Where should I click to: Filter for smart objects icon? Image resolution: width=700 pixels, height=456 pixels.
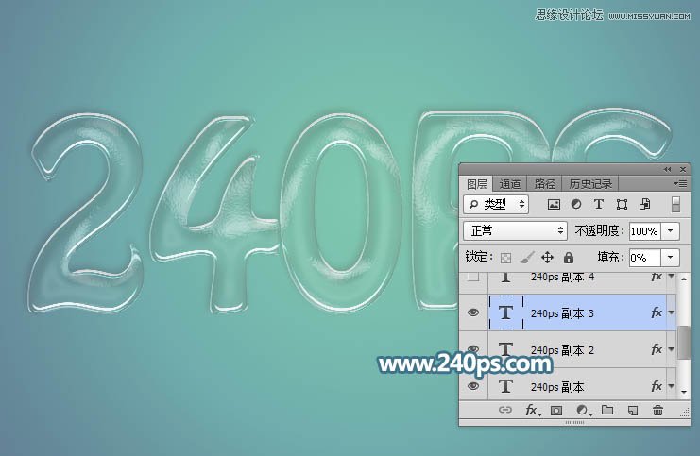coord(644,204)
